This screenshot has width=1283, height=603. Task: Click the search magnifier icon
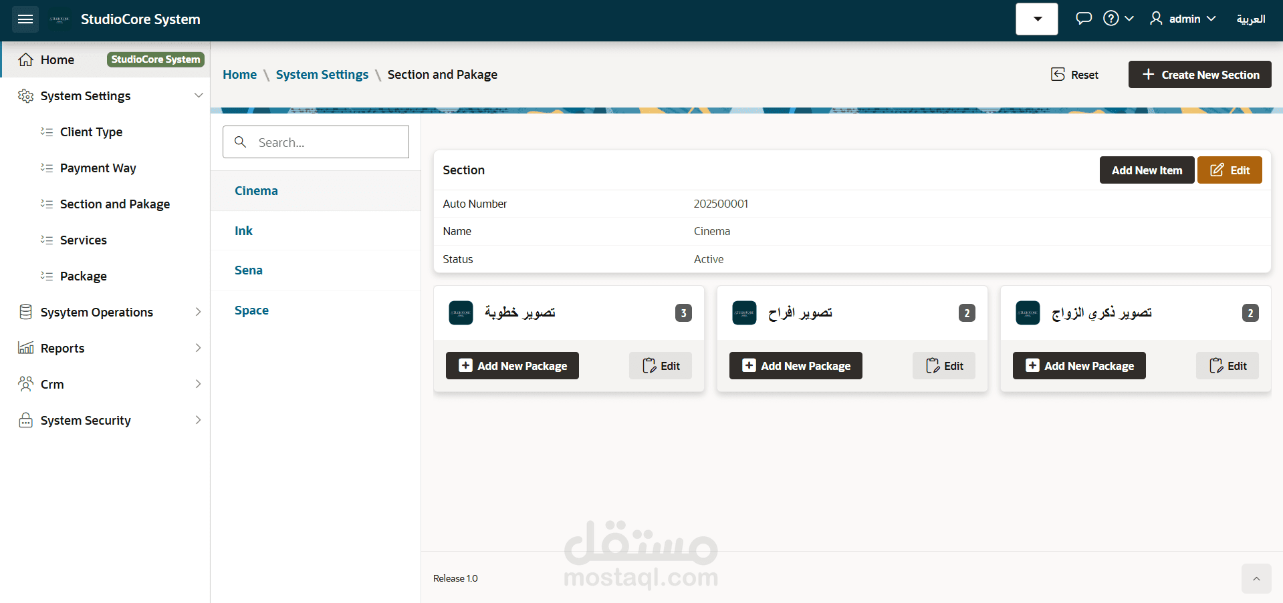[241, 142]
